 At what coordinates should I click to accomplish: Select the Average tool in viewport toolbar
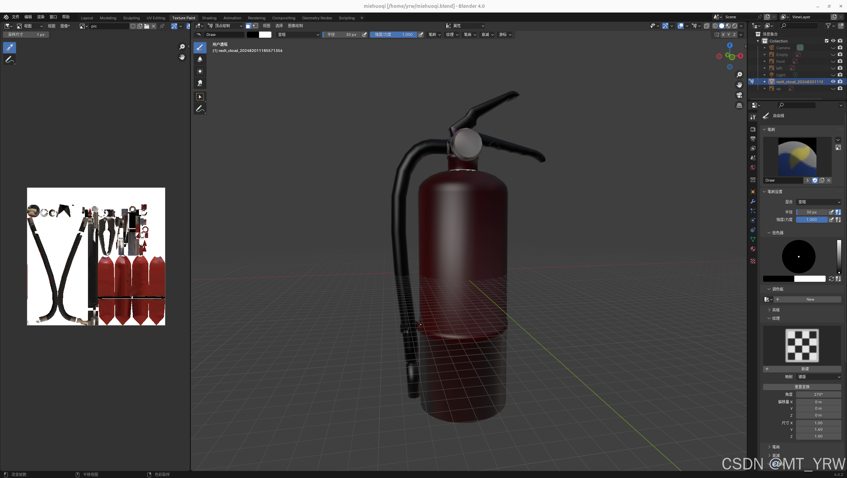tap(200, 71)
